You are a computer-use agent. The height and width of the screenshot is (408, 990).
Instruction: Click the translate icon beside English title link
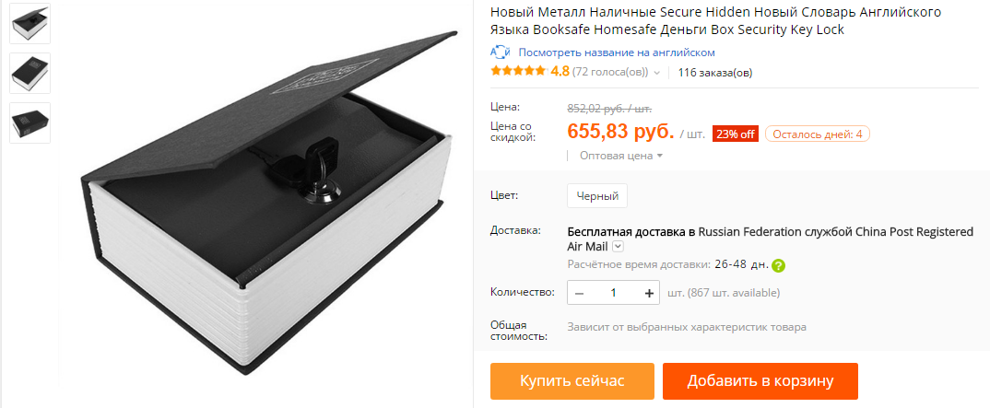[x=500, y=52]
